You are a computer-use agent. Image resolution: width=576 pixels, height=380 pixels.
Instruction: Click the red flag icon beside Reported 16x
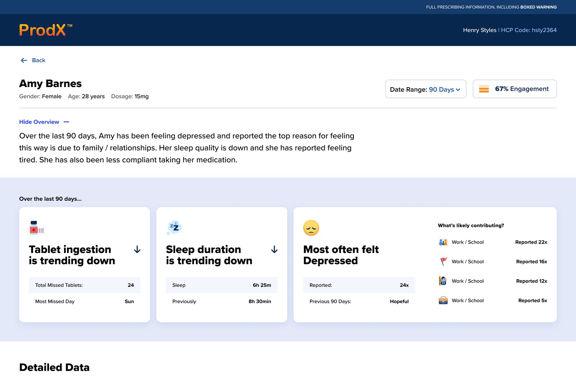(444, 262)
